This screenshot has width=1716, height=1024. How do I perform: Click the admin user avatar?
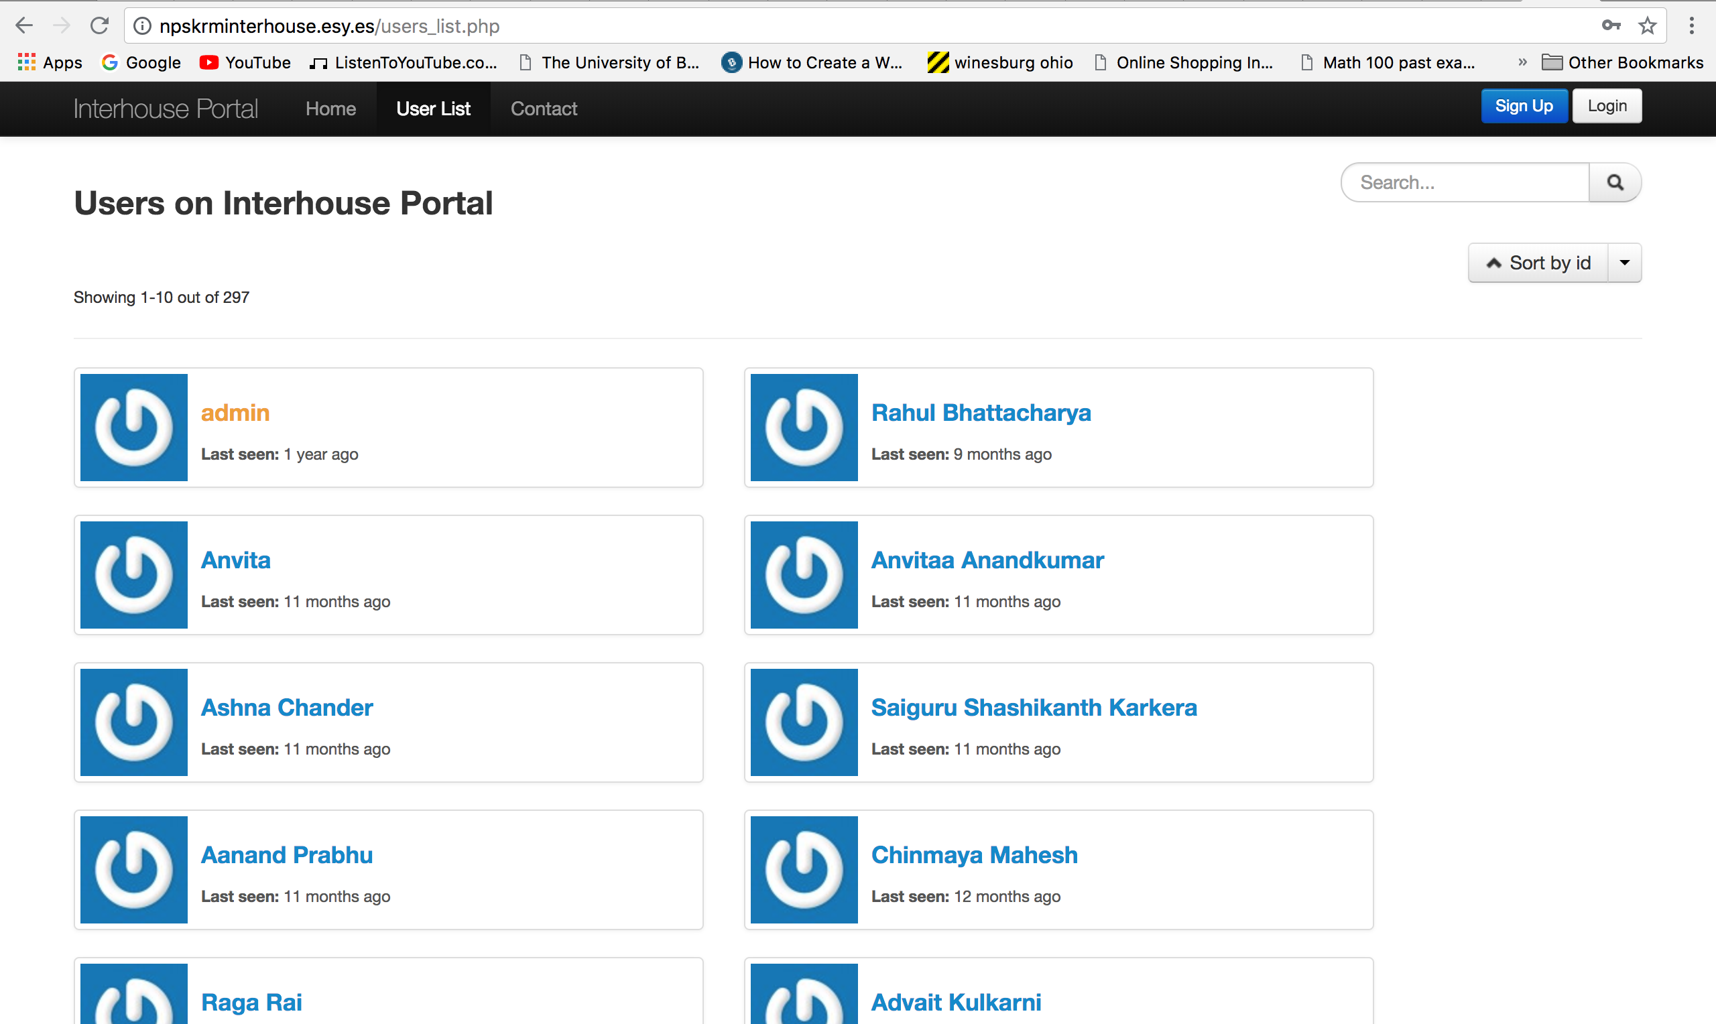134,427
